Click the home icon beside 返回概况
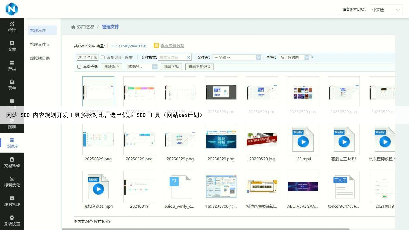This screenshot has width=409, height=230. [x=73, y=27]
